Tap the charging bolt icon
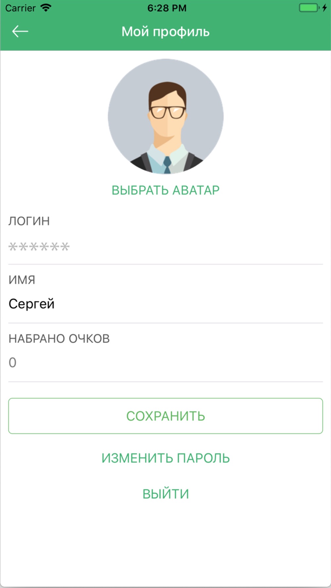Screen dimensions: 331x588 click(324, 8)
